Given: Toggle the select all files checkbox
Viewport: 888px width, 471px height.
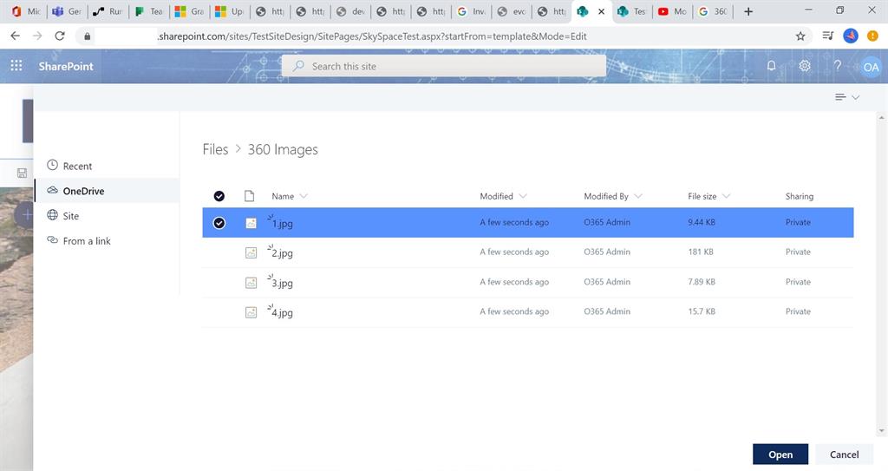Looking at the screenshot, I should (x=219, y=196).
